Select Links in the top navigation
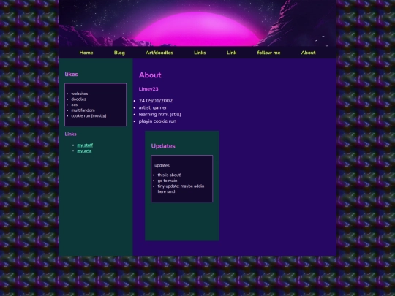 pos(200,53)
